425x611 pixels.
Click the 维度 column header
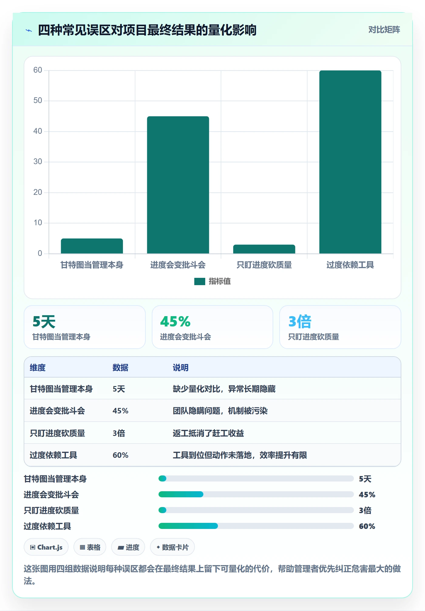[x=38, y=368]
